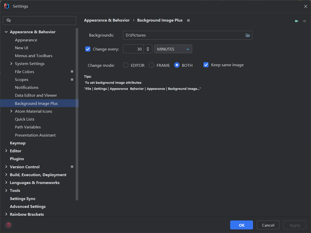This screenshot has width=311, height=233.
Task: Open Menus and Toolbars settings
Action: (34, 56)
